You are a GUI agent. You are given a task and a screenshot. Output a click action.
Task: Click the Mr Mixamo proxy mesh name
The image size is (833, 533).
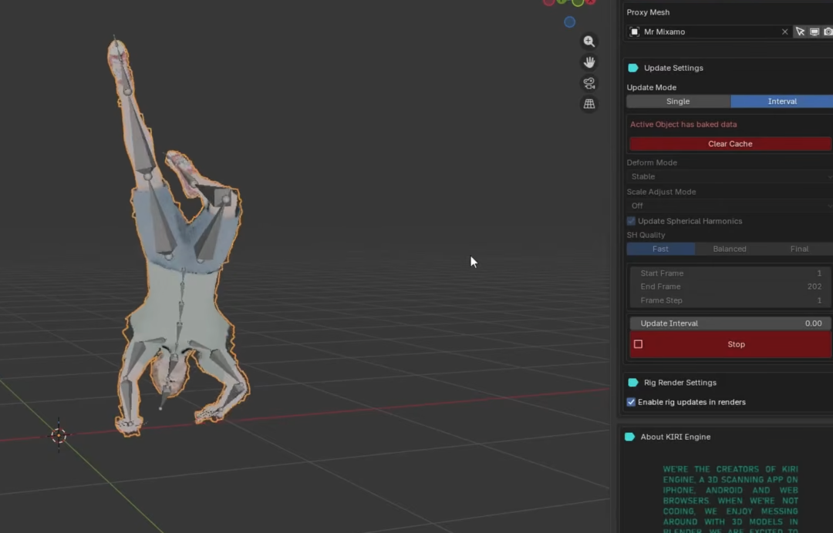[x=664, y=32]
